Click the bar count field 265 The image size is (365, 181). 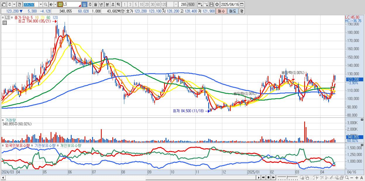click(183, 4)
